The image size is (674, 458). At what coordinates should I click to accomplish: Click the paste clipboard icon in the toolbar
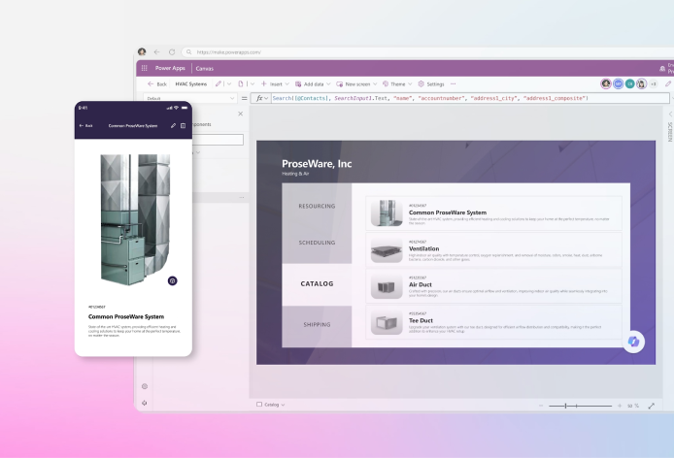tap(241, 83)
